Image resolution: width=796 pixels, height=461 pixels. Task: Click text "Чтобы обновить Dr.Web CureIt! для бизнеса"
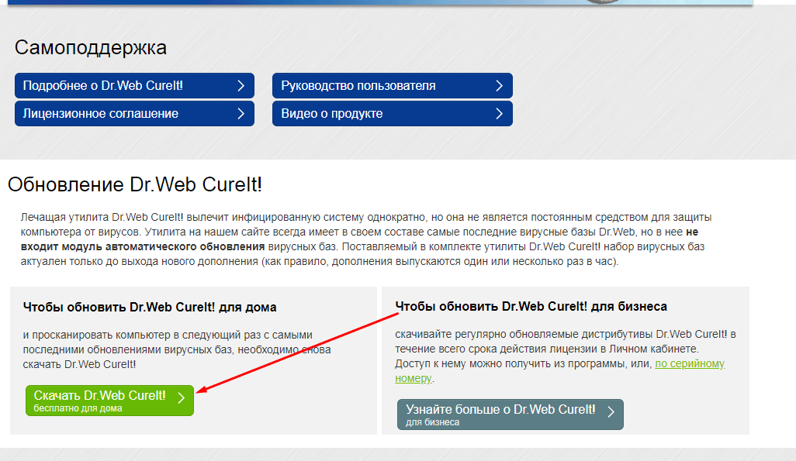[x=531, y=306]
